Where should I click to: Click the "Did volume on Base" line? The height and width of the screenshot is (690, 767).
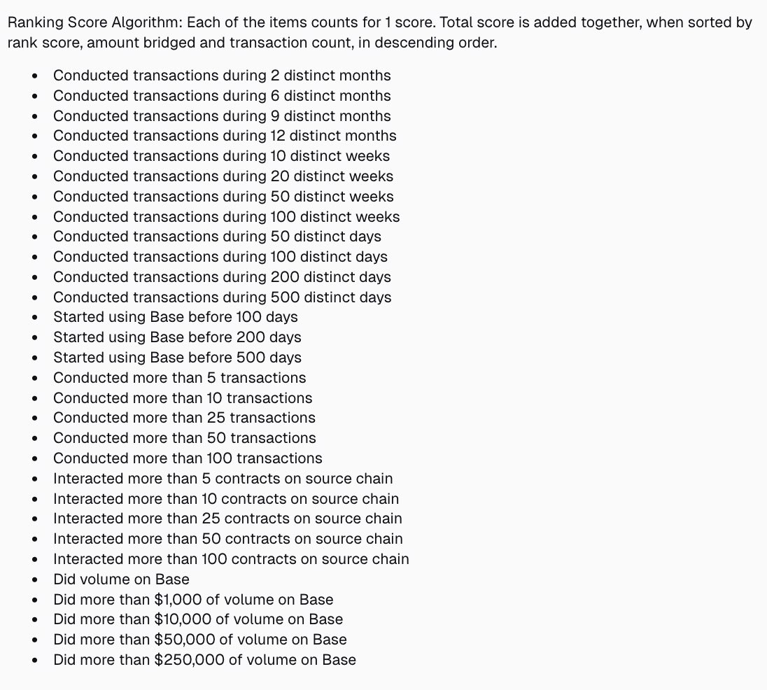tap(121, 579)
